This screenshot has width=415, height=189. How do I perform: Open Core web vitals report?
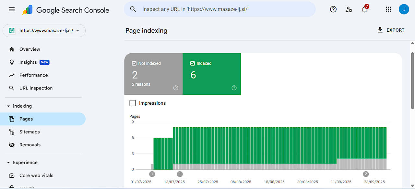pos(36,175)
